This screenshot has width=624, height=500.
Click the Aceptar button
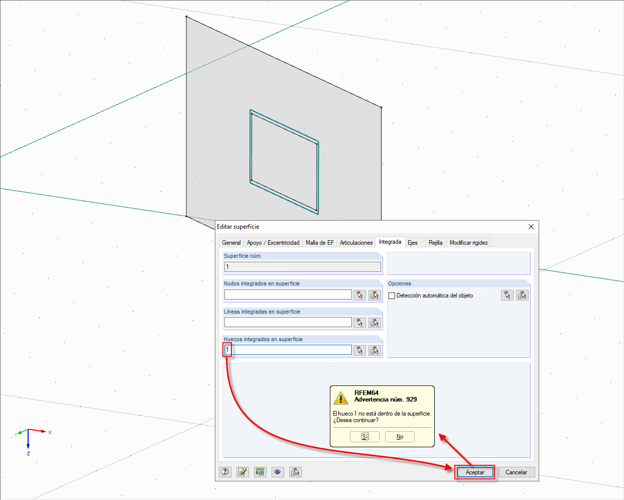pyautogui.click(x=475, y=472)
